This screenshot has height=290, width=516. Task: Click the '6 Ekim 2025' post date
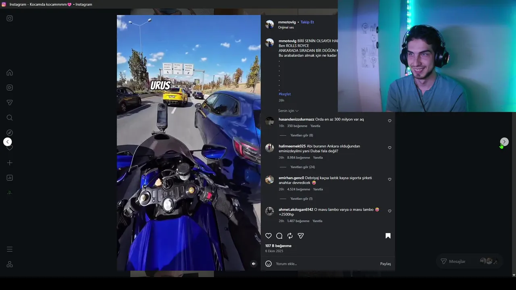click(274, 251)
